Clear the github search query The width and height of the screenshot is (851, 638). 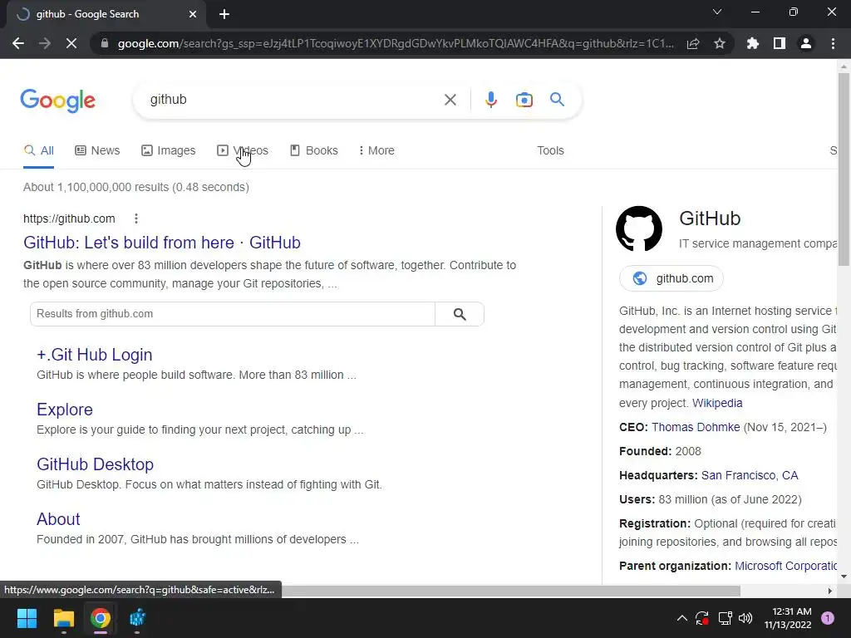pyautogui.click(x=450, y=100)
